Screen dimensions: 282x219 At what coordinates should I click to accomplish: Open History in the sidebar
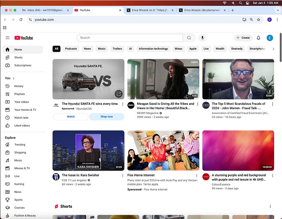click(23, 86)
